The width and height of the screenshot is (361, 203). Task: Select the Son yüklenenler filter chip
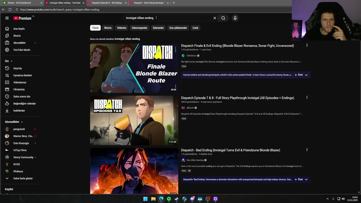click(x=178, y=28)
